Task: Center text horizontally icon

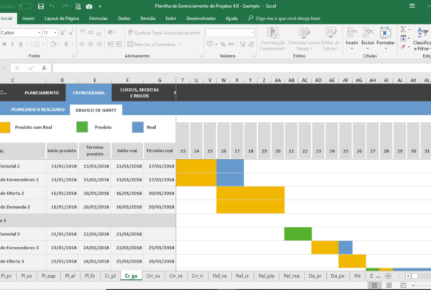Action: (x=91, y=44)
